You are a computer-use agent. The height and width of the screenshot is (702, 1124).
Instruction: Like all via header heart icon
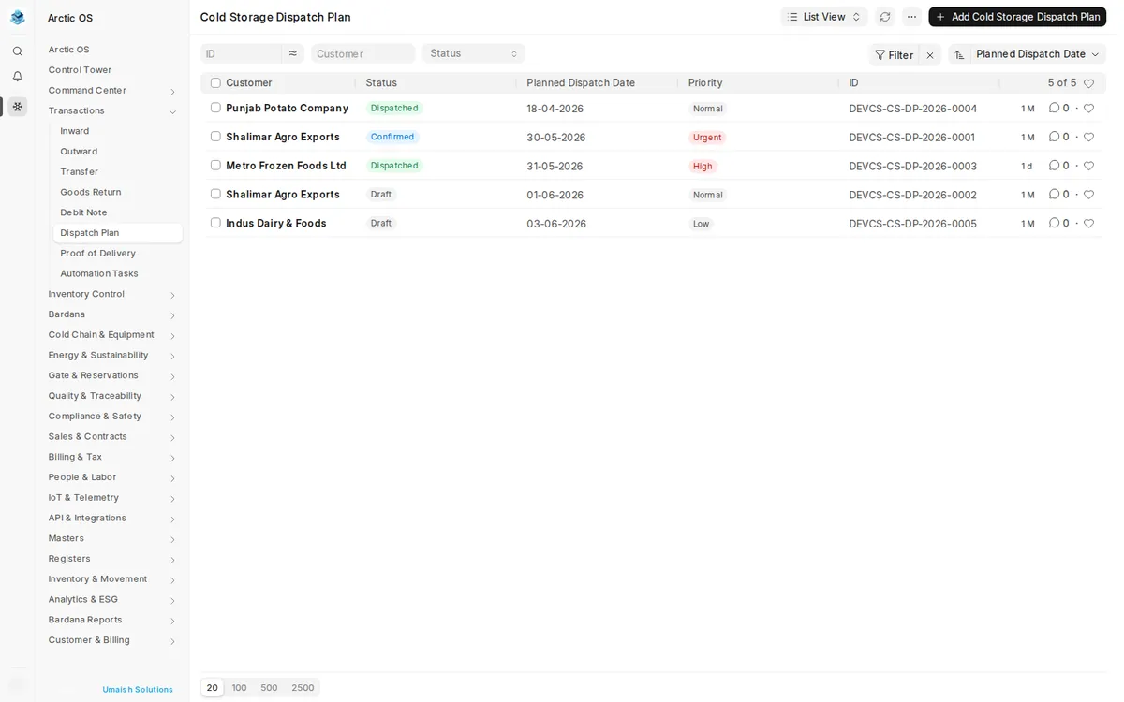click(1088, 83)
